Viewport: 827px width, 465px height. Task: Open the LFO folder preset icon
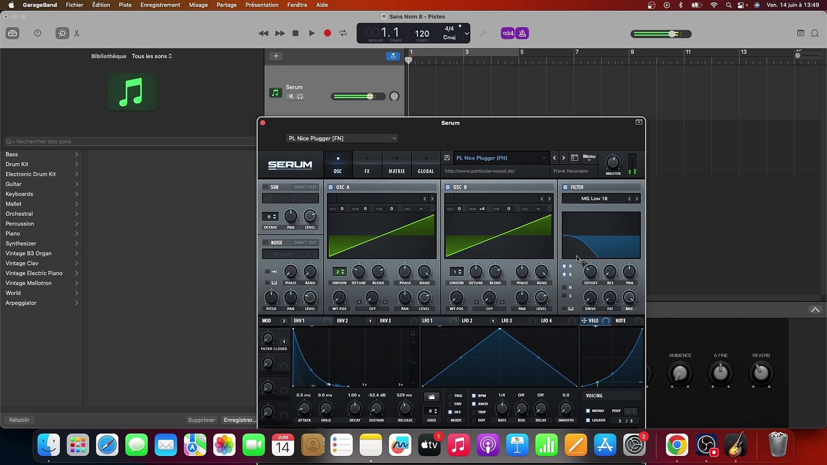coord(432,397)
